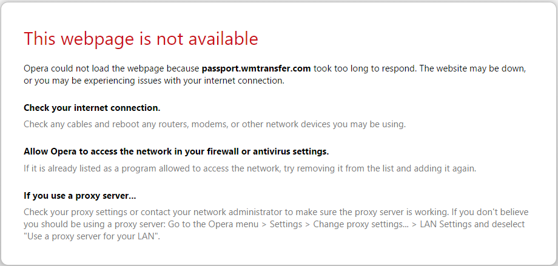Click the "If you use a proxy server..." heading
The width and height of the screenshot is (558, 266).
pyautogui.click(x=79, y=196)
